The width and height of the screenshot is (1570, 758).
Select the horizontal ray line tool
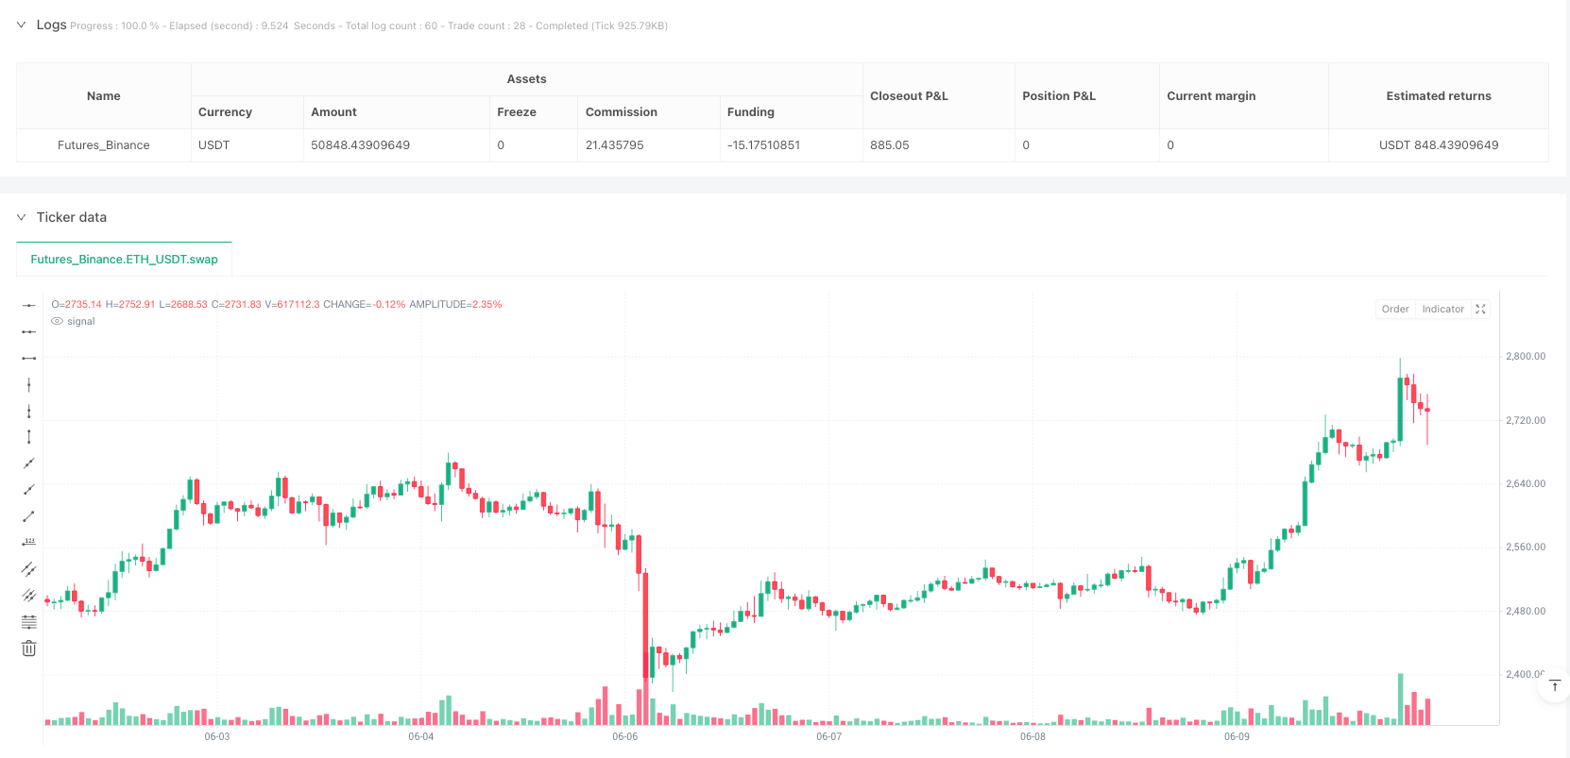[x=29, y=331]
